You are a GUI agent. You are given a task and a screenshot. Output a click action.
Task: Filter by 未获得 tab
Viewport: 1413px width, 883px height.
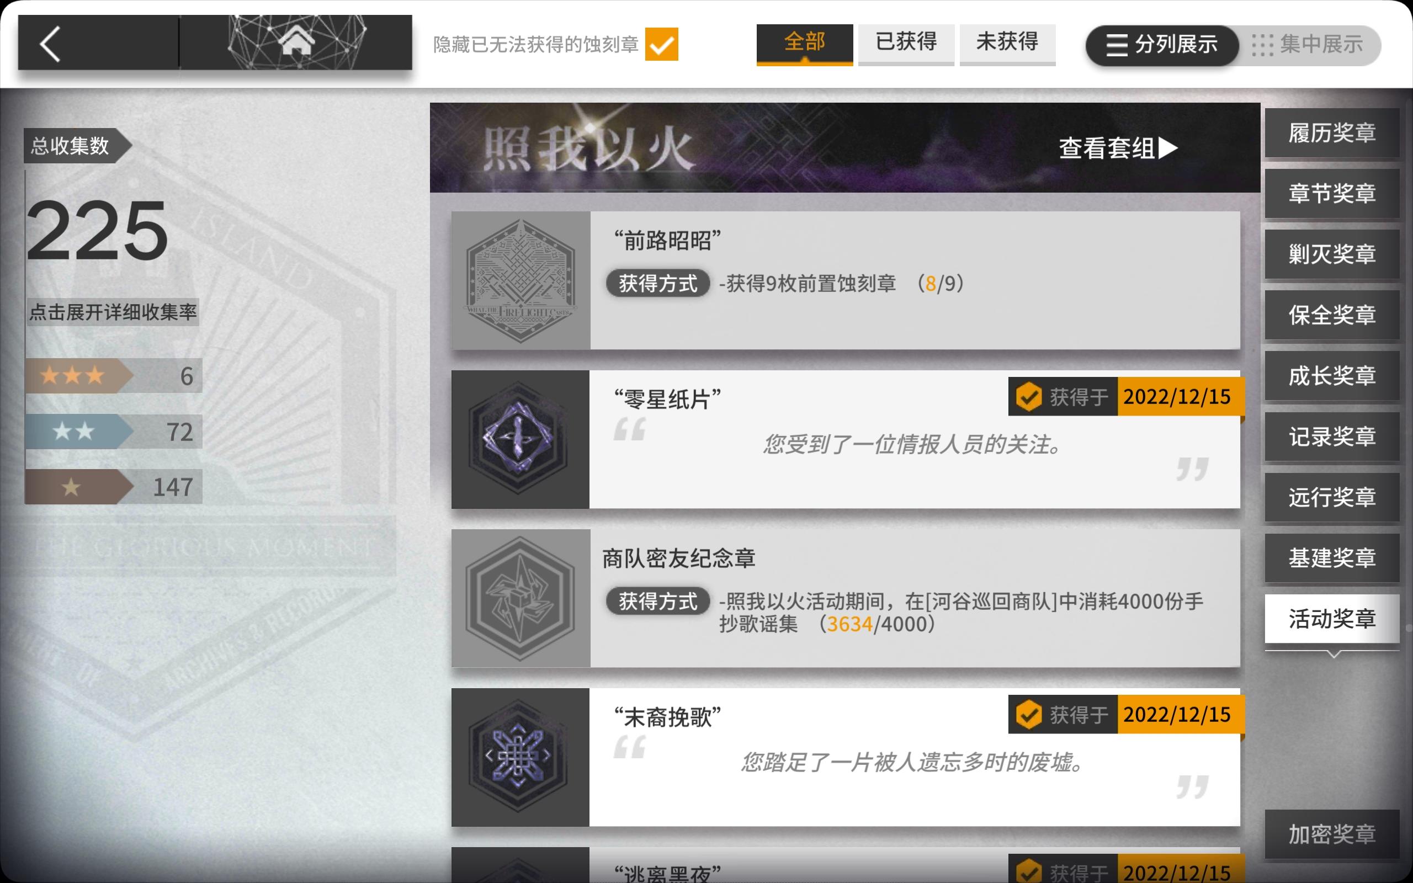coord(1007,43)
